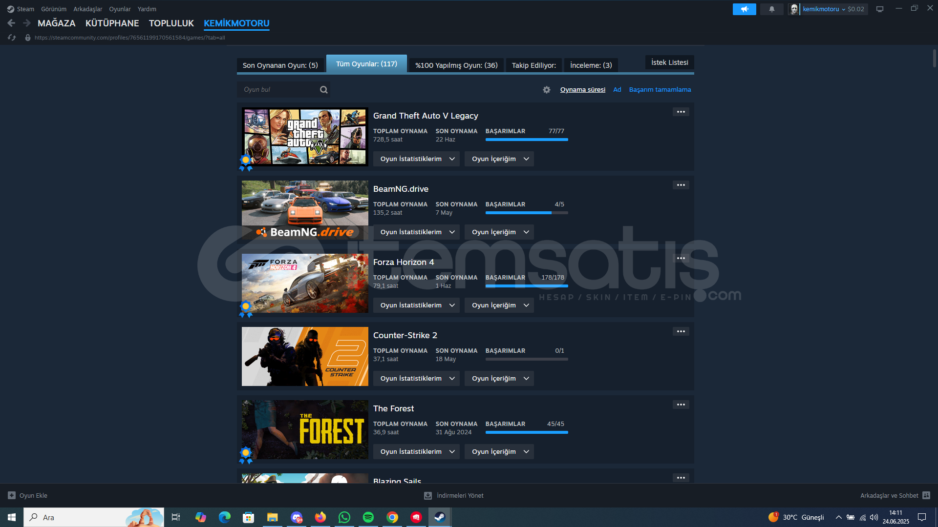Click the kemikmotoru avatar picture

coord(794,9)
